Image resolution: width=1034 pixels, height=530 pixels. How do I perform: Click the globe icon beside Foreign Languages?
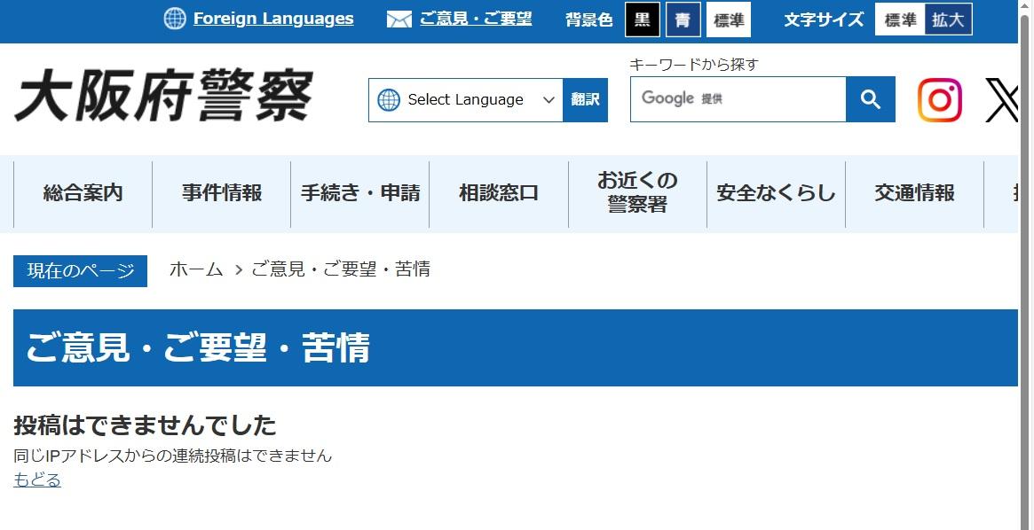click(x=175, y=19)
